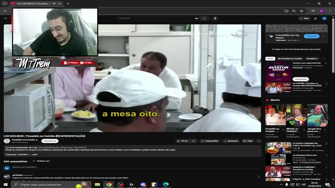
Task: Click the search magnifier button
Action: pyautogui.click(x=204, y=18)
